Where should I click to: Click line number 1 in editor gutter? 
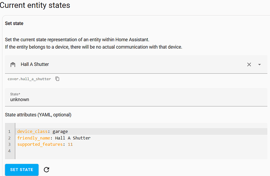[9, 131]
